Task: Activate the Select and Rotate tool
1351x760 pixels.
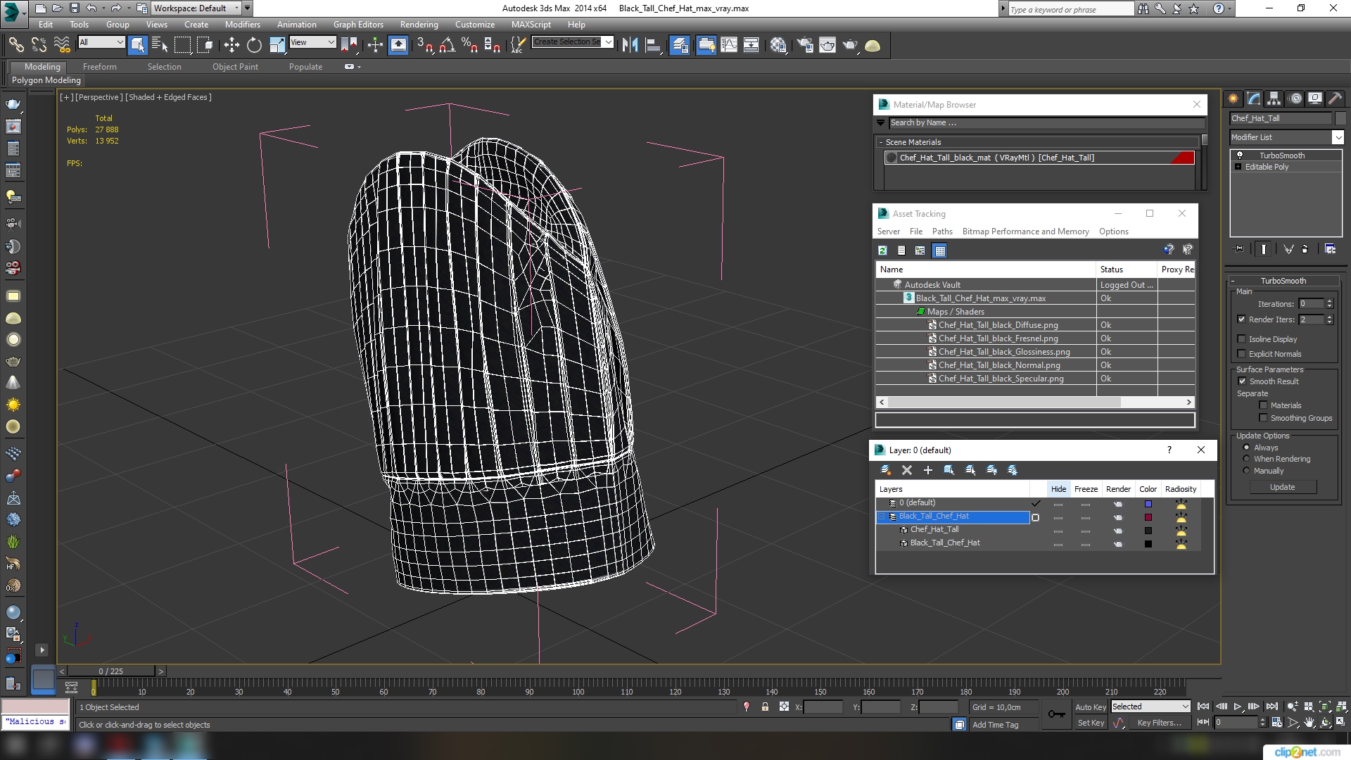Action: click(254, 45)
